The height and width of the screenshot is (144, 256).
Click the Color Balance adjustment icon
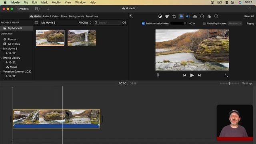(160, 16)
